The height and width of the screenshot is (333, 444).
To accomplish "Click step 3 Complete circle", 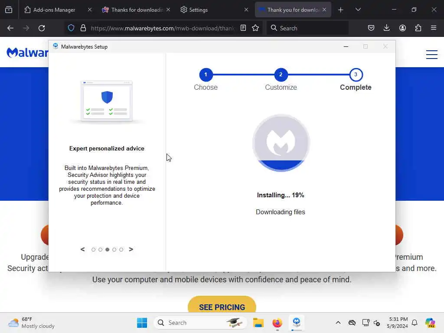I will (356, 75).
